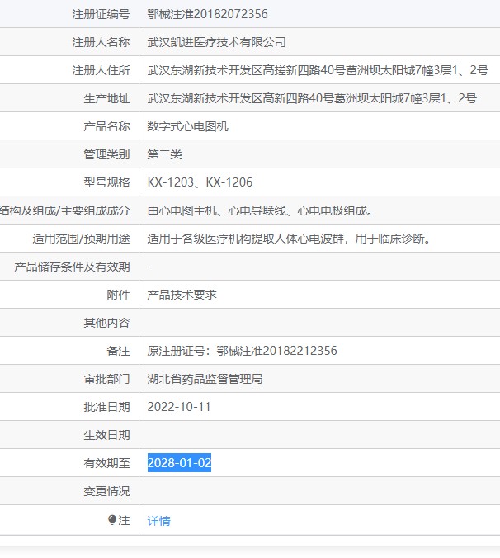Select the highlighted date 2028-01-02
The width and height of the screenshot is (500, 558).
[x=179, y=462]
